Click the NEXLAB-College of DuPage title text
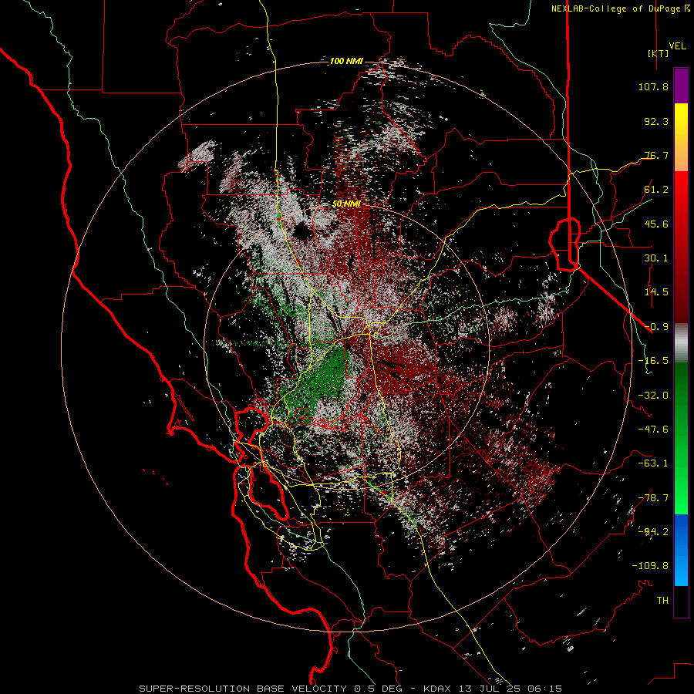 click(615, 8)
